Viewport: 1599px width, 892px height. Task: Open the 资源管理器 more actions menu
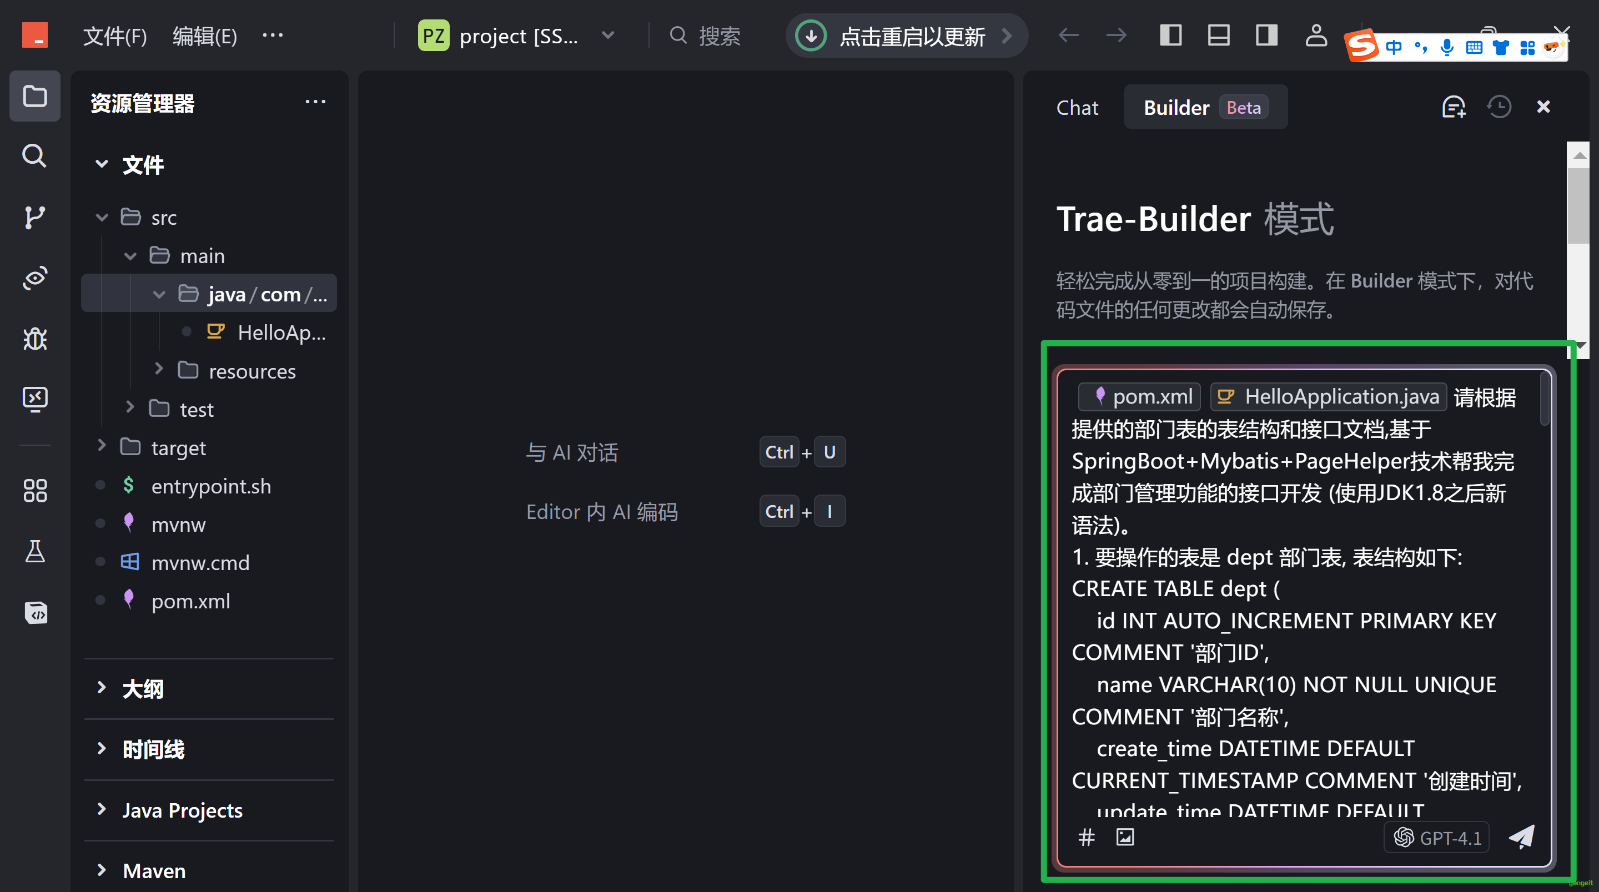(315, 103)
